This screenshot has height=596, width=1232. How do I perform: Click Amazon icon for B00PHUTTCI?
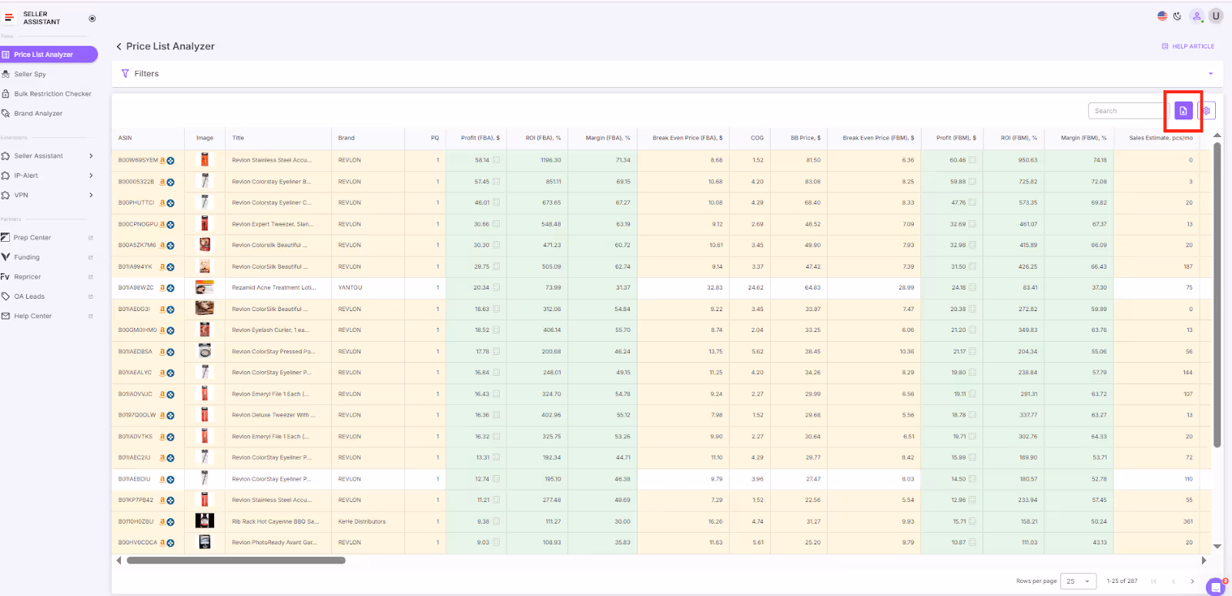click(162, 203)
